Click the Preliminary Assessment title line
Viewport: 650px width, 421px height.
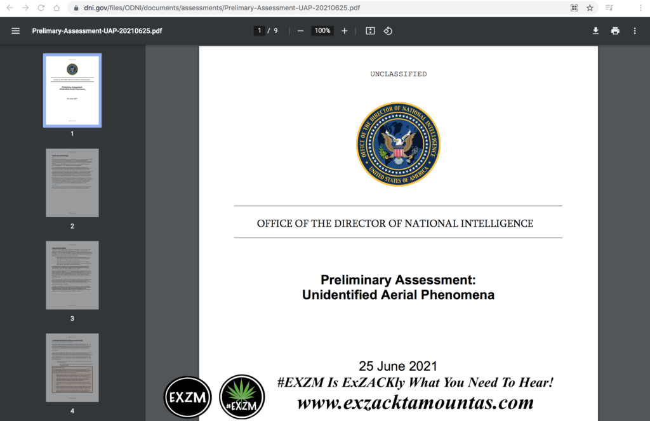click(x=398, y=280)
